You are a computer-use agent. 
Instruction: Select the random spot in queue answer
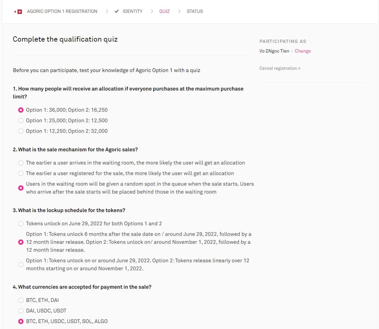click(21, 188)
